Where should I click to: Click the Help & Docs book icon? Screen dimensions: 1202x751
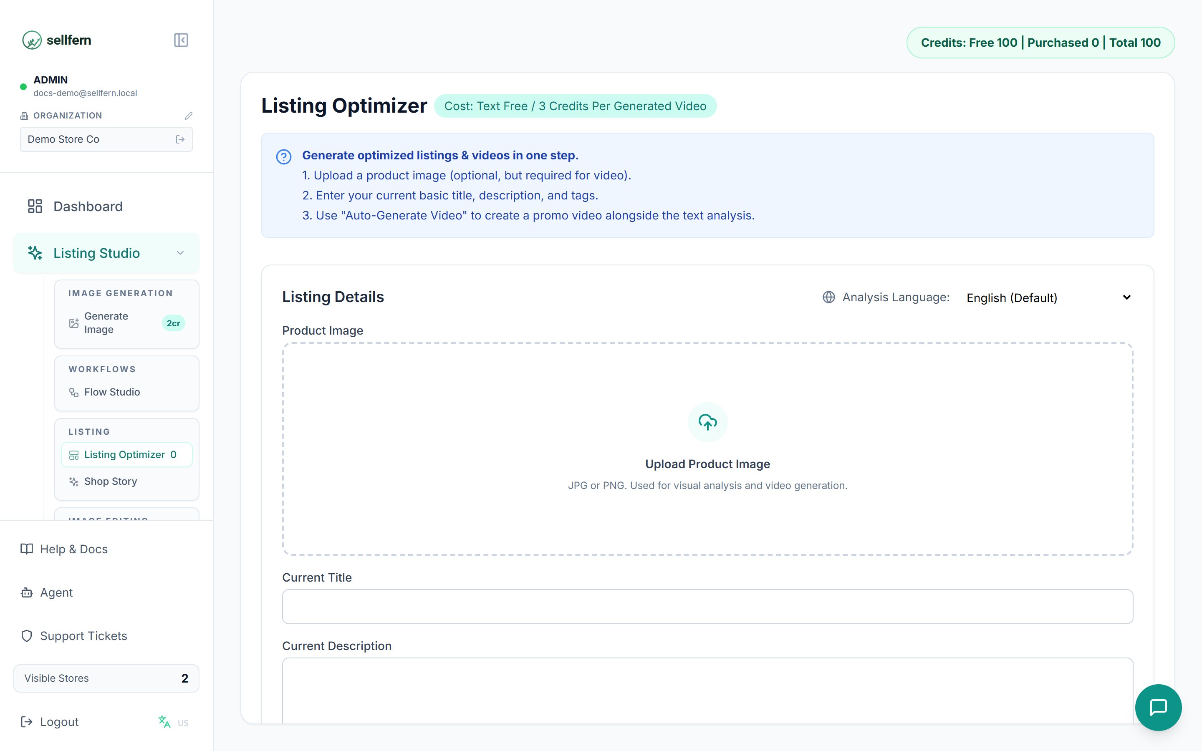click(27, 549)
